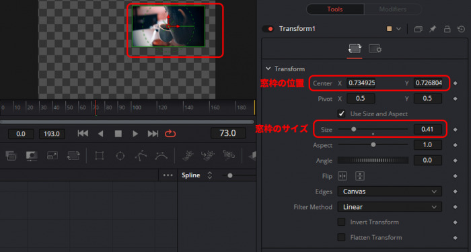Viewport: 471px width, 252px height.
Task: Pin the Transform1 inspector
Action: click(433, 29)
